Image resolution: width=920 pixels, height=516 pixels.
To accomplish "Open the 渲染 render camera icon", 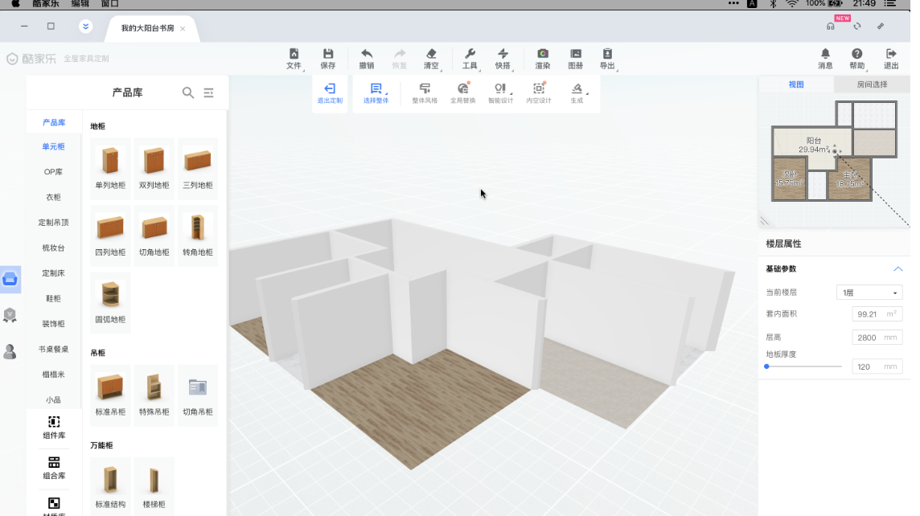I will 543,54.
